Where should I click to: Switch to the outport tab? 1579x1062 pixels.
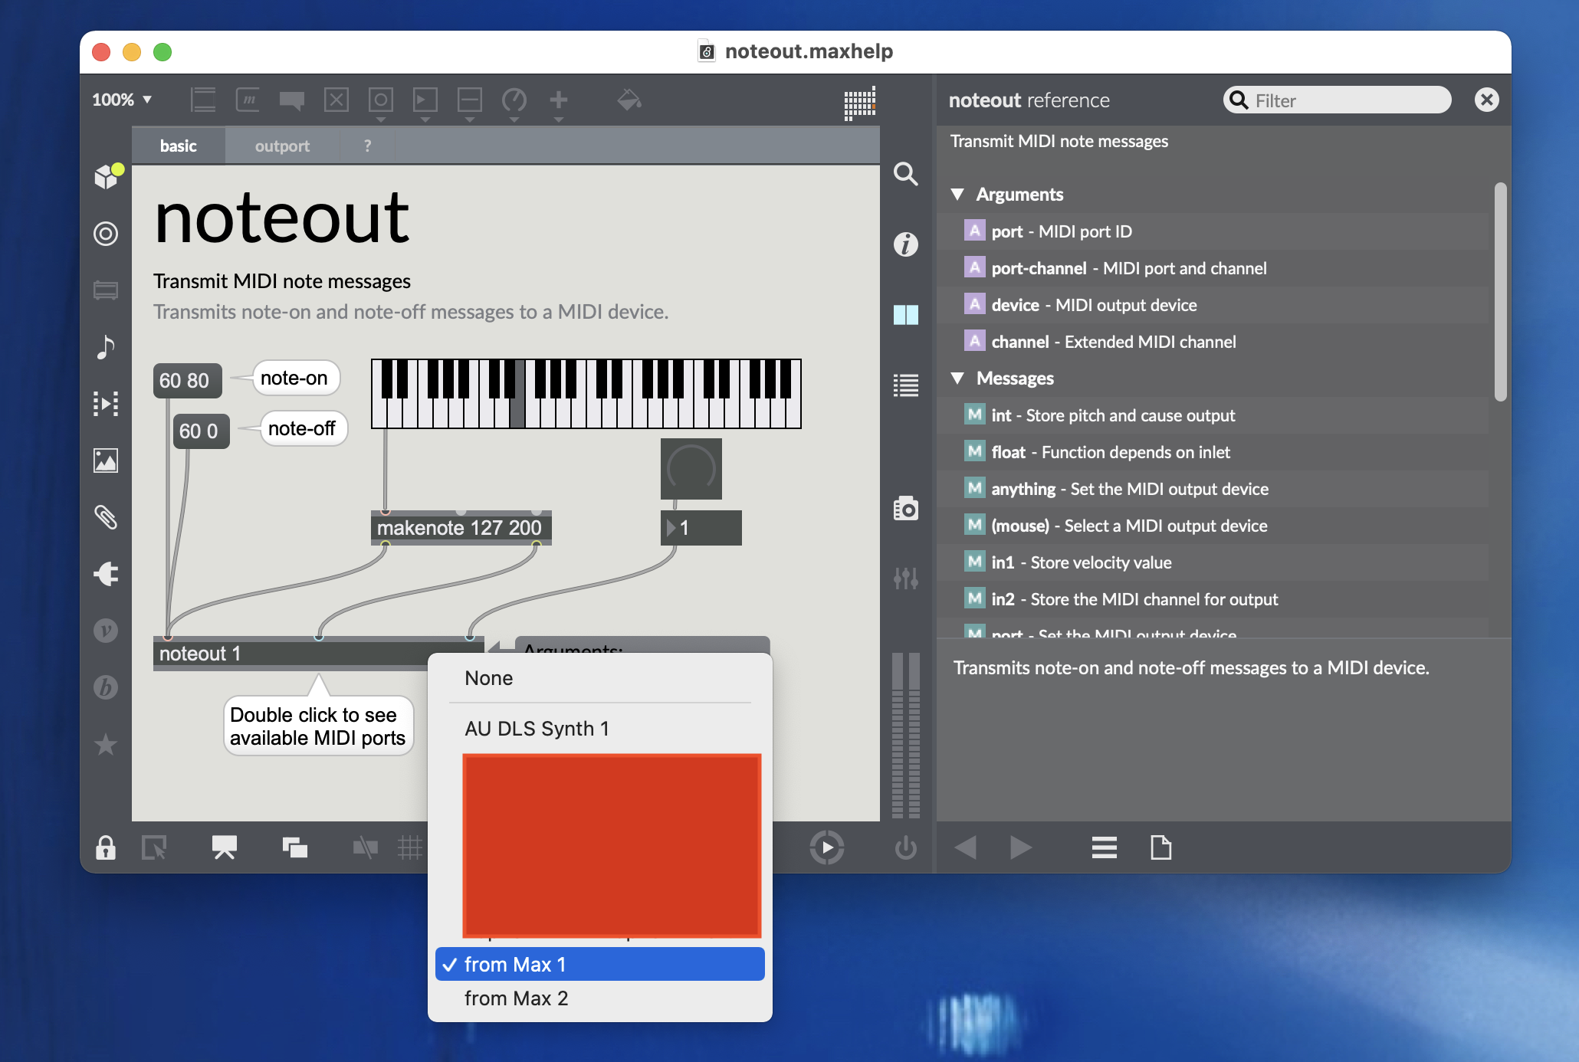[x=282, y=146]
